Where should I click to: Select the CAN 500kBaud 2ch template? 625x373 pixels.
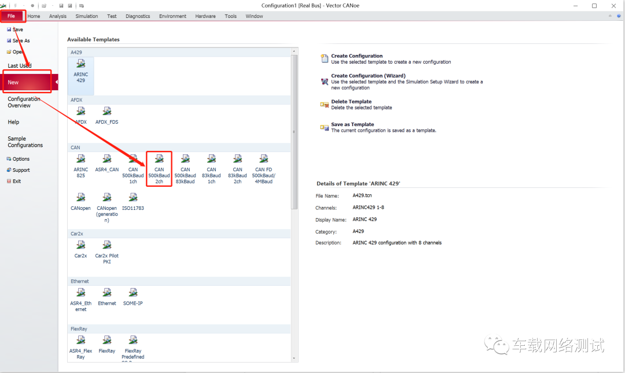coord(159,169)
